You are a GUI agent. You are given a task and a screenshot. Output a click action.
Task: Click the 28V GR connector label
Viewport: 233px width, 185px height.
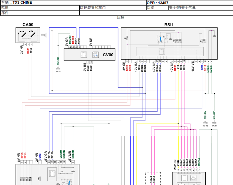[45, 157]
